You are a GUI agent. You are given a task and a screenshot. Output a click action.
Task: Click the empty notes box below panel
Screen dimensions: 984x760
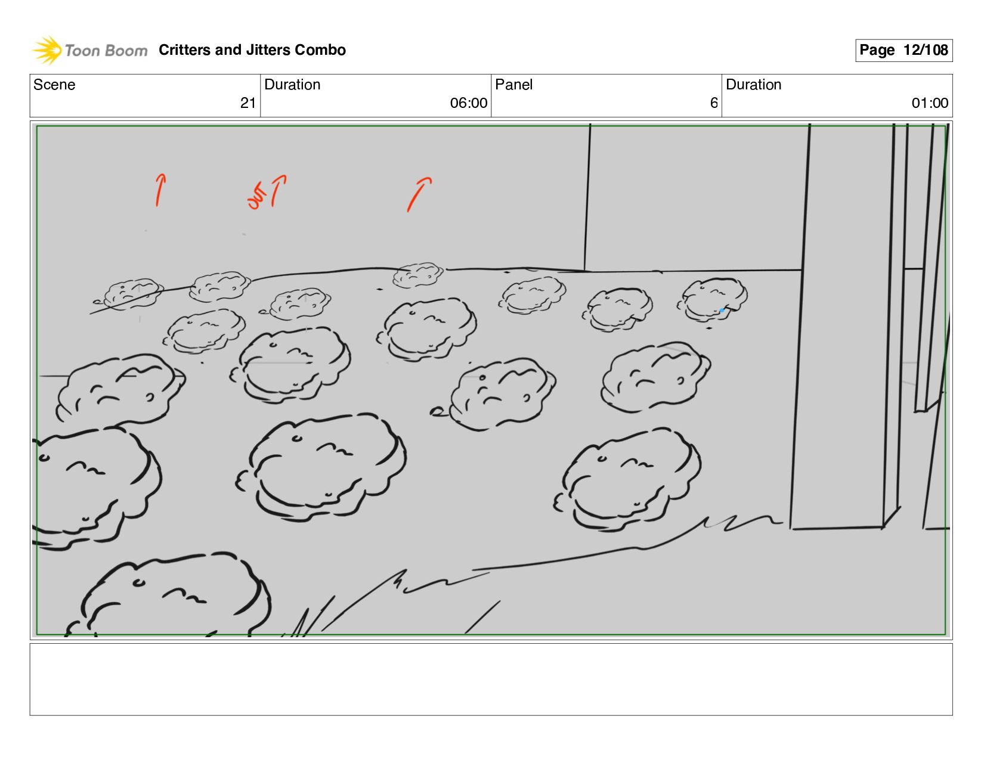(x=491, y=679)
